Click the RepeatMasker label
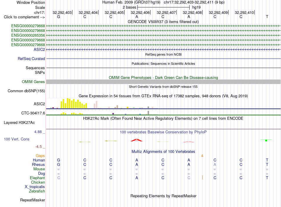This screenshot has width=281, height=207. pos(33,200)
